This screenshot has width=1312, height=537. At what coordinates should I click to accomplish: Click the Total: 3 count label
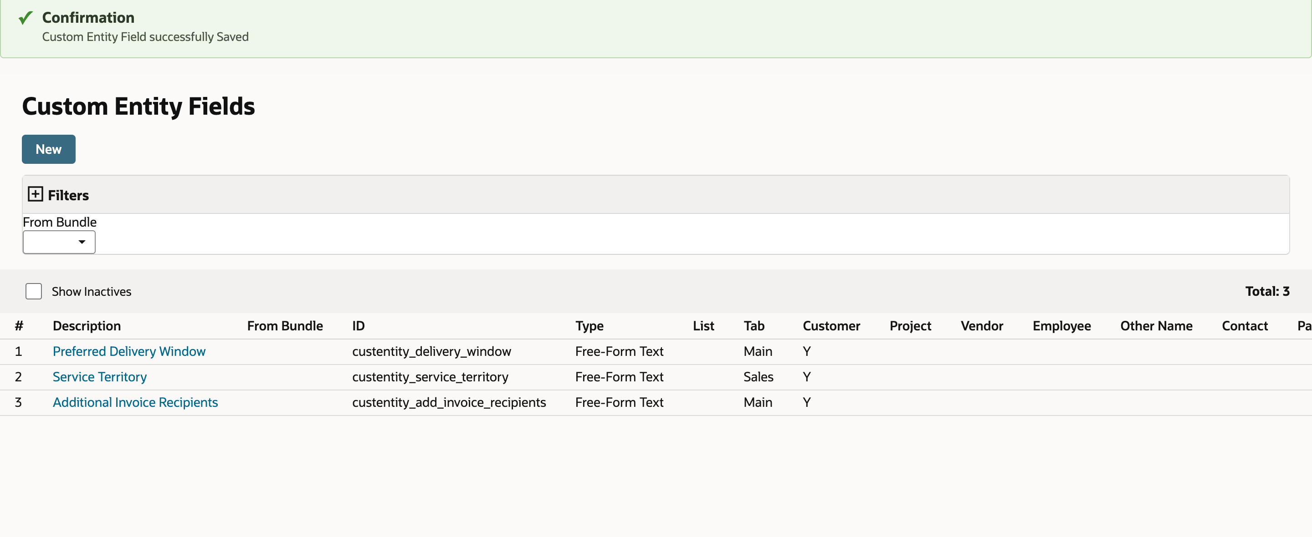(x=1267, y=291)
